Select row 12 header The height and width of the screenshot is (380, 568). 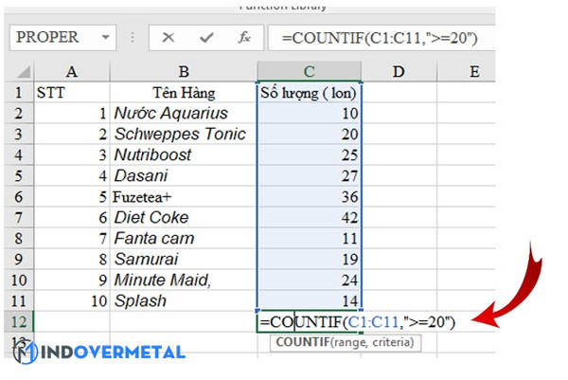(17, 322)
